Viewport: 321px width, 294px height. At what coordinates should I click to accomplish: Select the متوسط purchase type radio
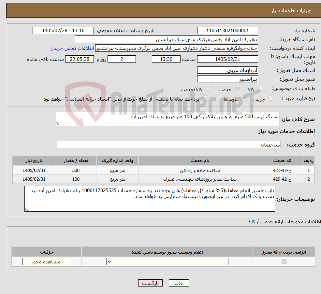(x=245, y=98)
